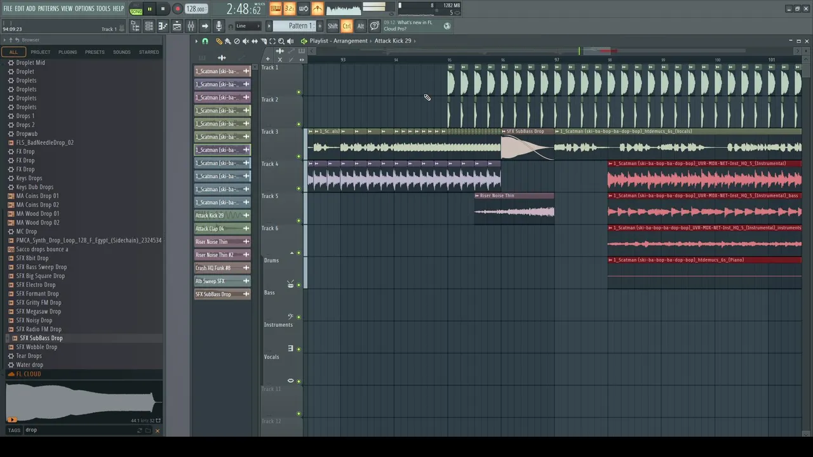Screen dimensions: 813x457
Task: Select the playlist mute tool
Action: [x=245, y=41]
